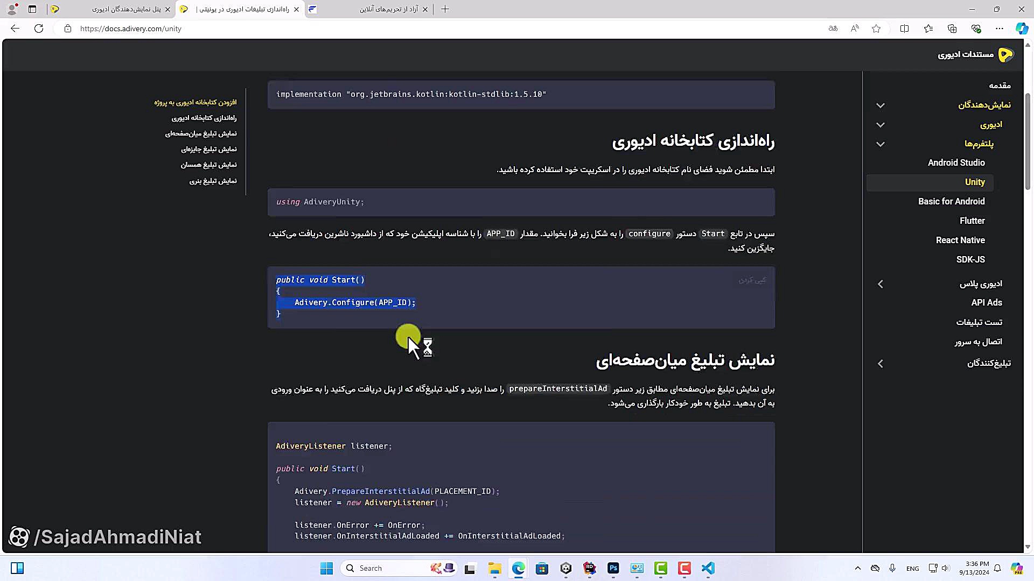This screenshot has height=581, width=1034.
Task: Open the مقدمه sidebar item
Action: point(1000,86)
